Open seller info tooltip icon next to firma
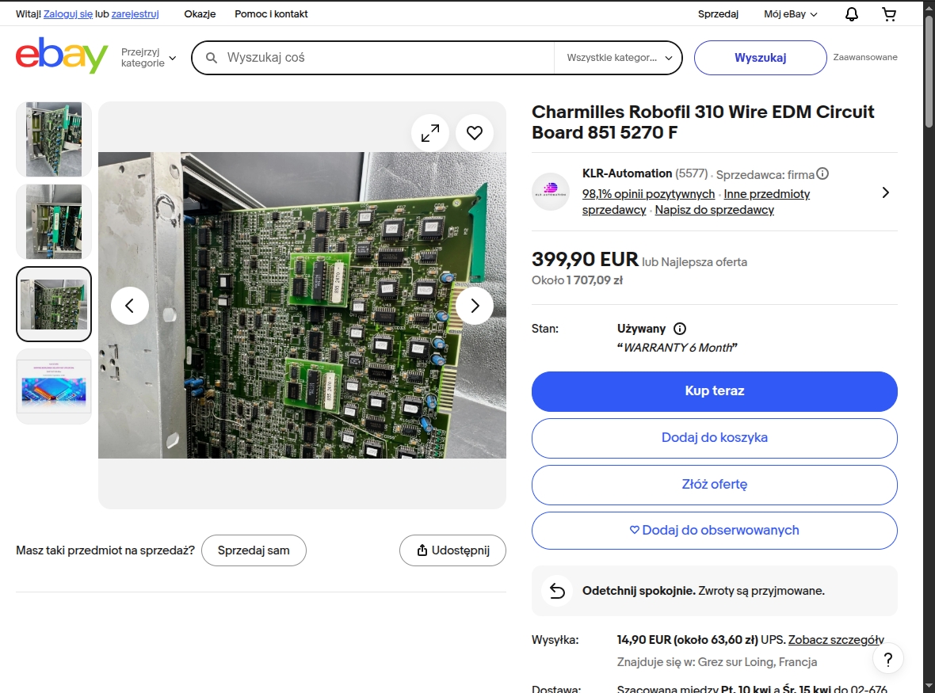This screenshot has width=935, height=693. point(822,174)
